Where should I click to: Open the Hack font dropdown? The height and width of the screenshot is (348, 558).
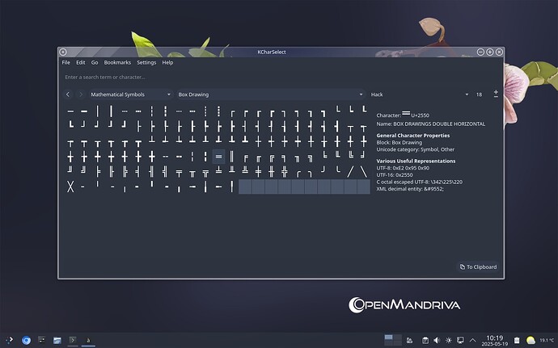point(420,94)
